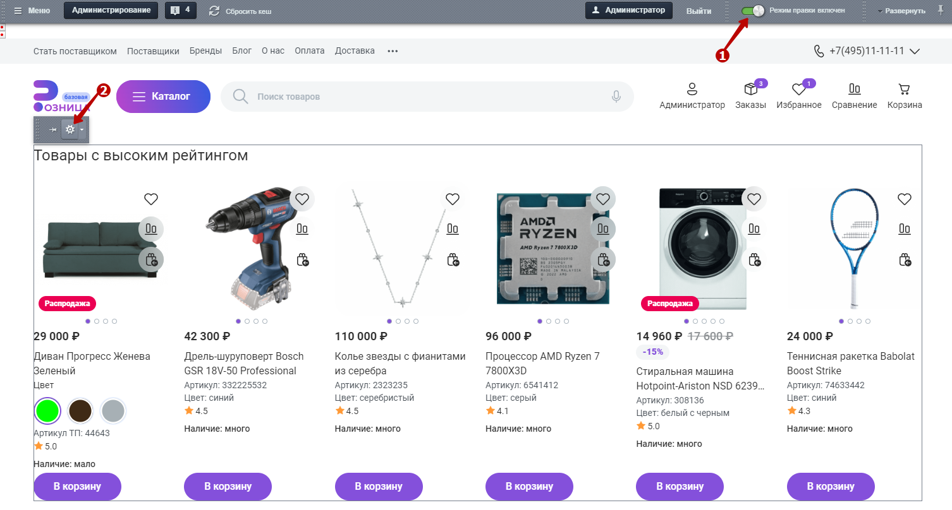Add Babolat racket В корзину
Viewport: 952px width, 510px height.
point(831,487)
